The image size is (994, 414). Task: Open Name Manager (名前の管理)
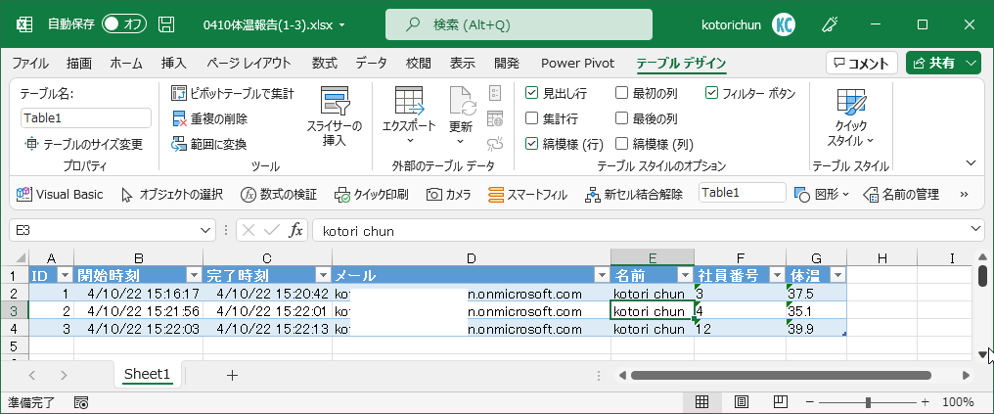[x=901, y=194]
